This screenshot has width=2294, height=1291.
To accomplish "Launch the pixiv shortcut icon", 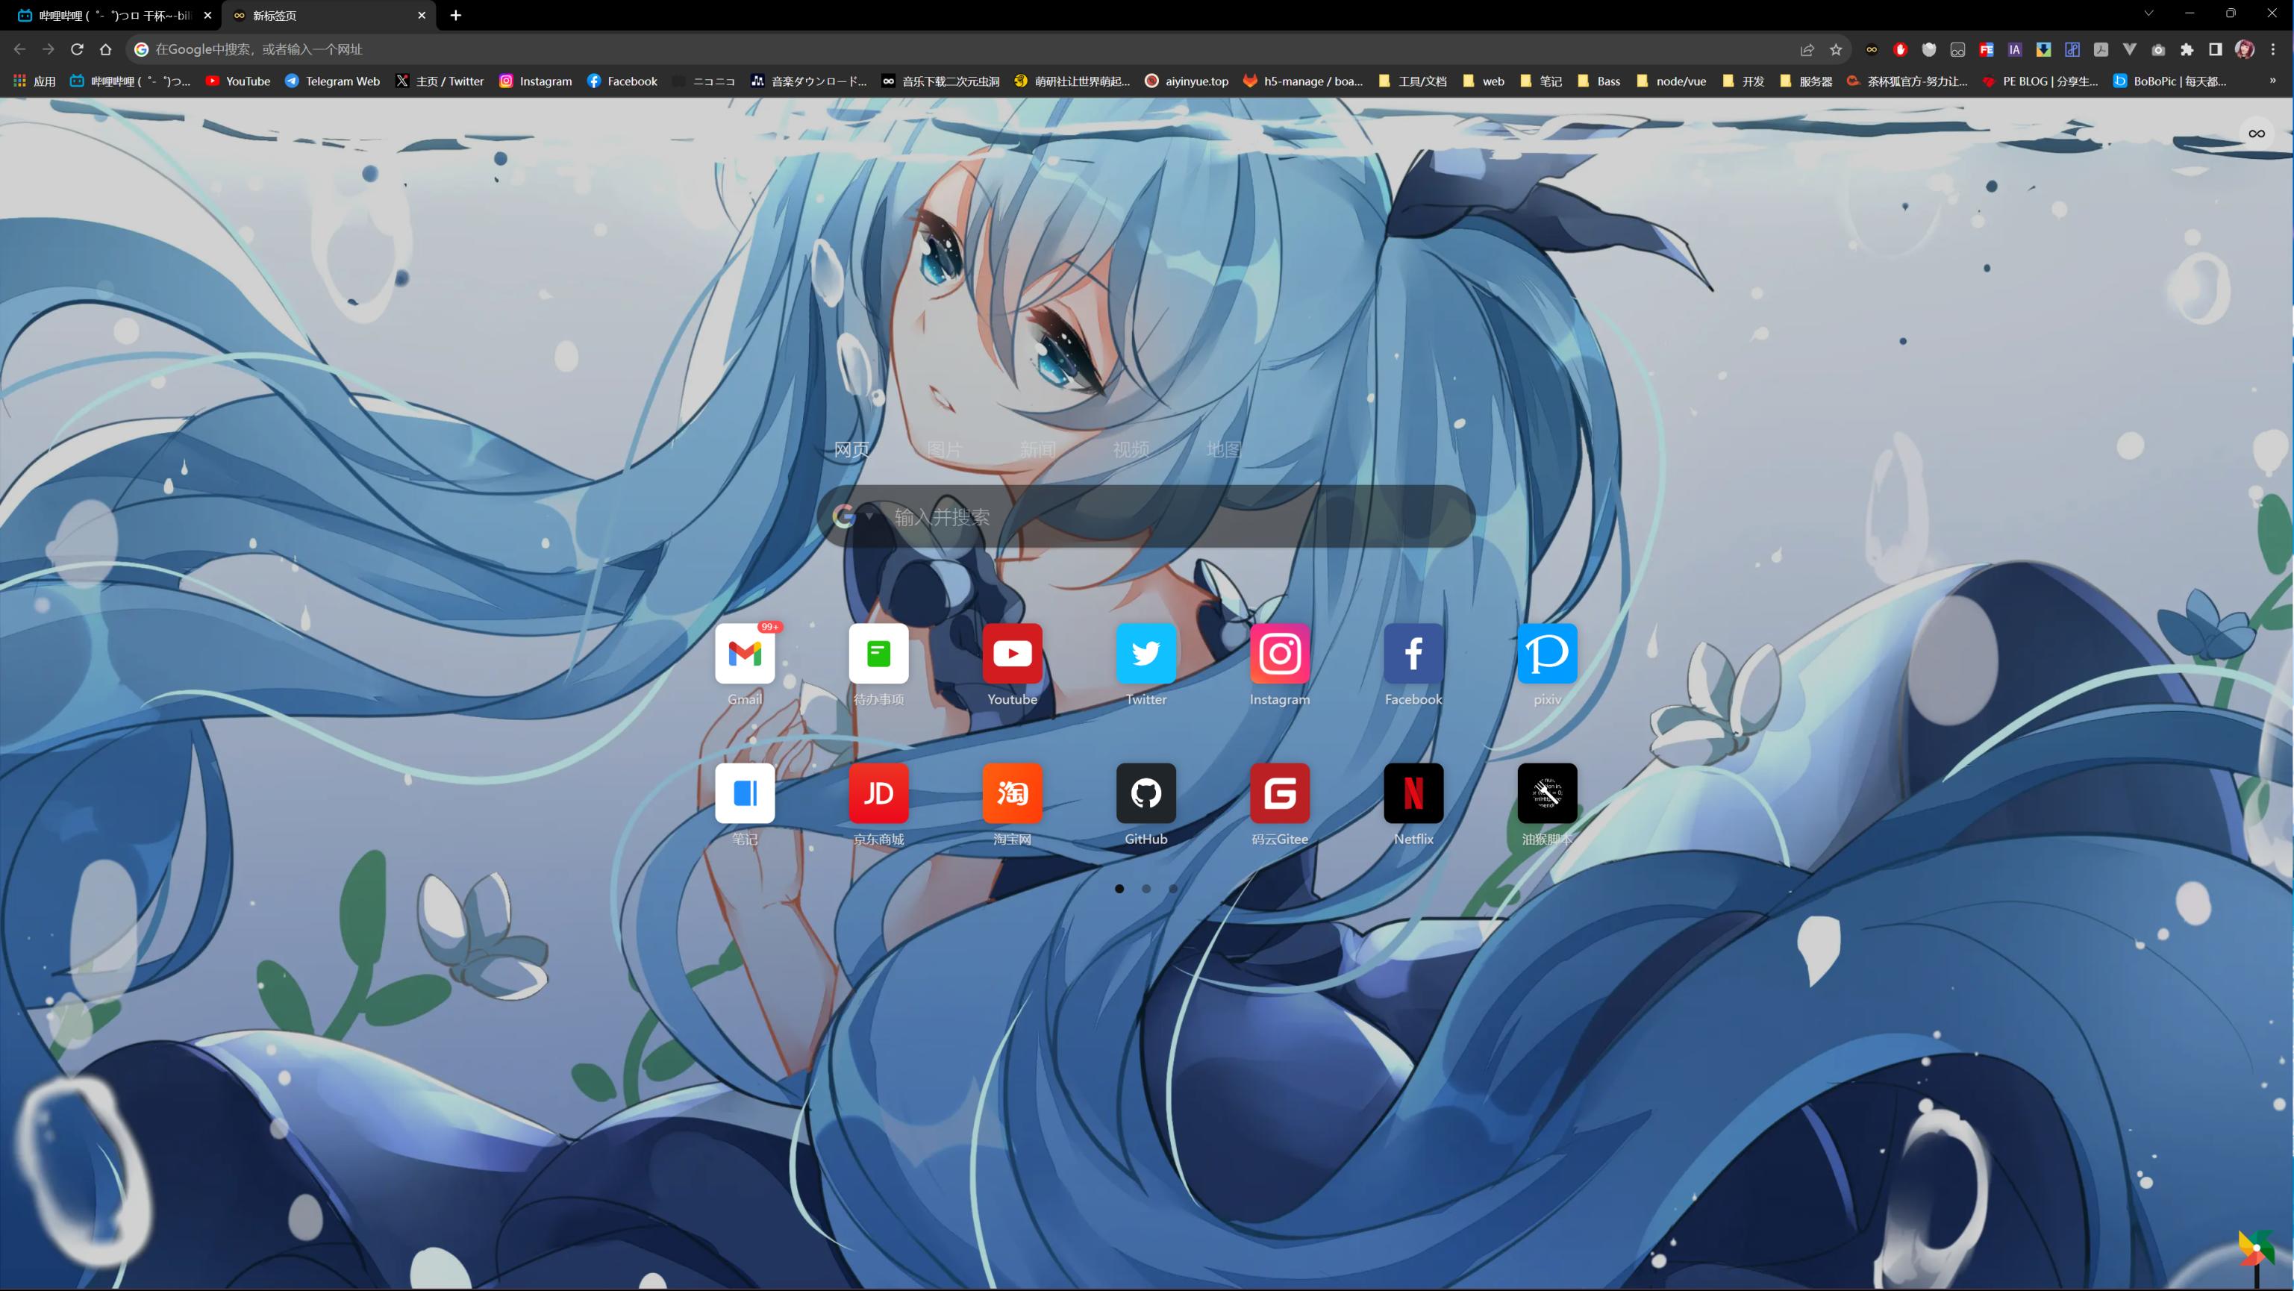I will pyautogui.click(x=1547, y=654).
